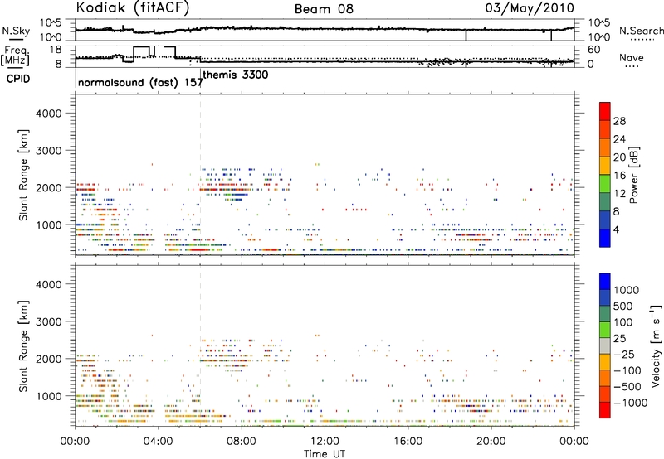Image resolution: width=664 pixels, height=459 pixels.
Task: Click the '28' value on the power colorbar
Action: [619, 121]
